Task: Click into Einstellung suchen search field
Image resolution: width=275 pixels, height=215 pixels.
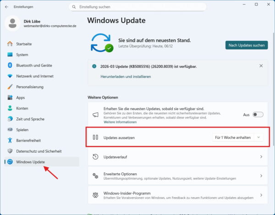Action: 137,7
